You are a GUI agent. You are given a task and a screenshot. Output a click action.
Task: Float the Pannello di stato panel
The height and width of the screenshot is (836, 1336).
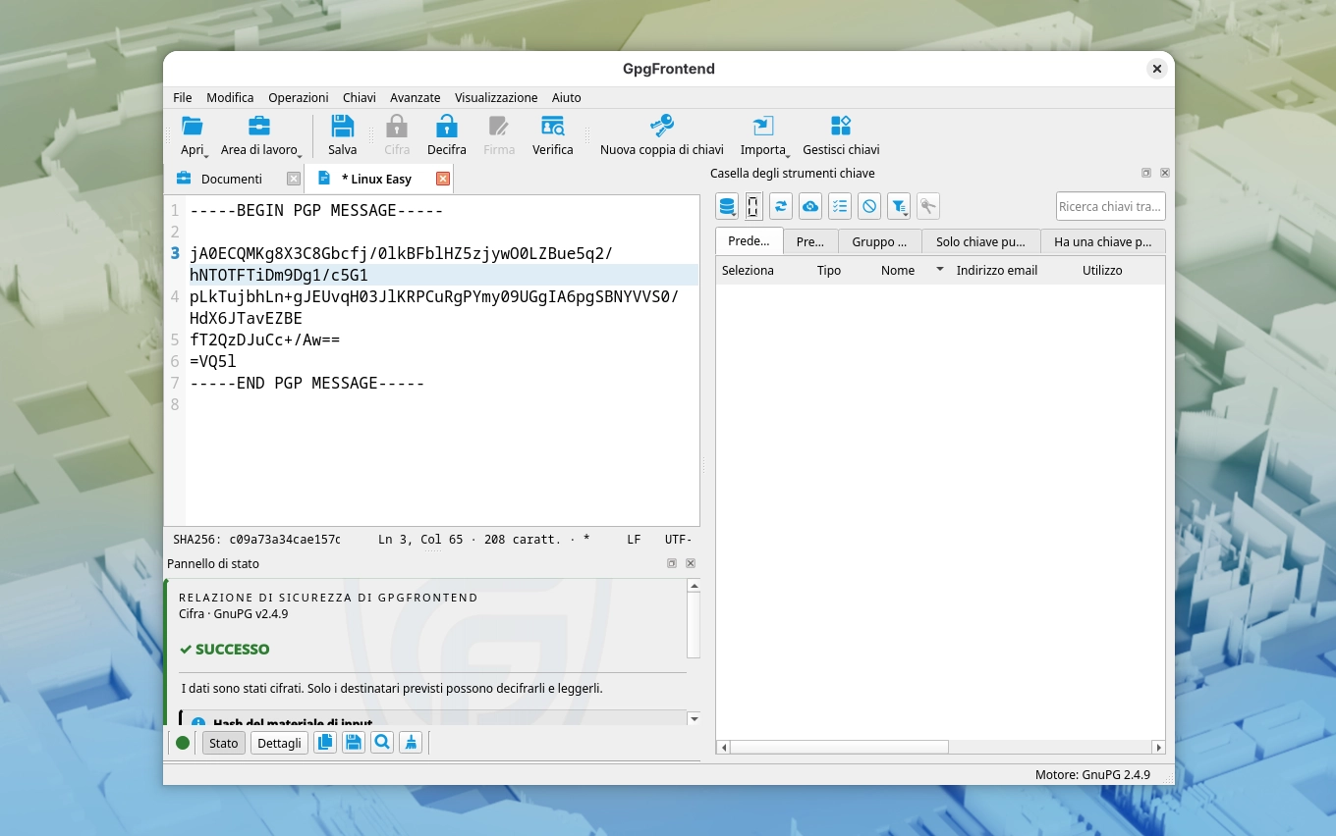672,563
